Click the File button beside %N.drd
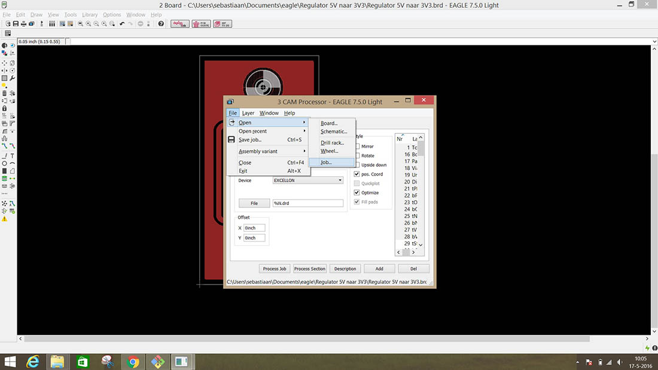This screenshot has width=658, height=370. pos(254,203)
